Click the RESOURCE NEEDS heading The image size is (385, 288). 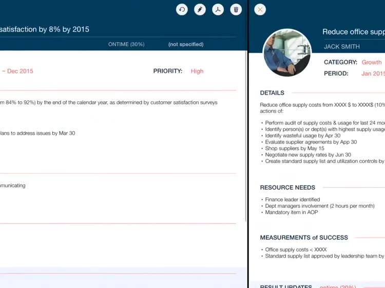287,187
